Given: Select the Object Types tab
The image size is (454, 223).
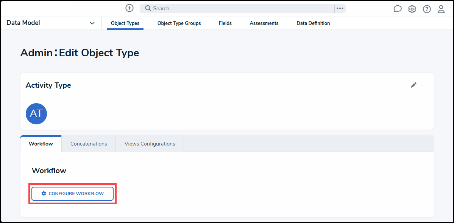Looking at the screenshot, I should tap(125, 23).
